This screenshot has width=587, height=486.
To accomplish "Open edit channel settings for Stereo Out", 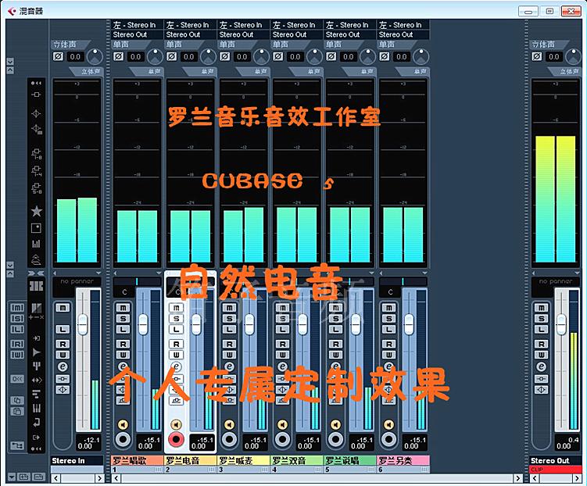I will click(541, 366).
